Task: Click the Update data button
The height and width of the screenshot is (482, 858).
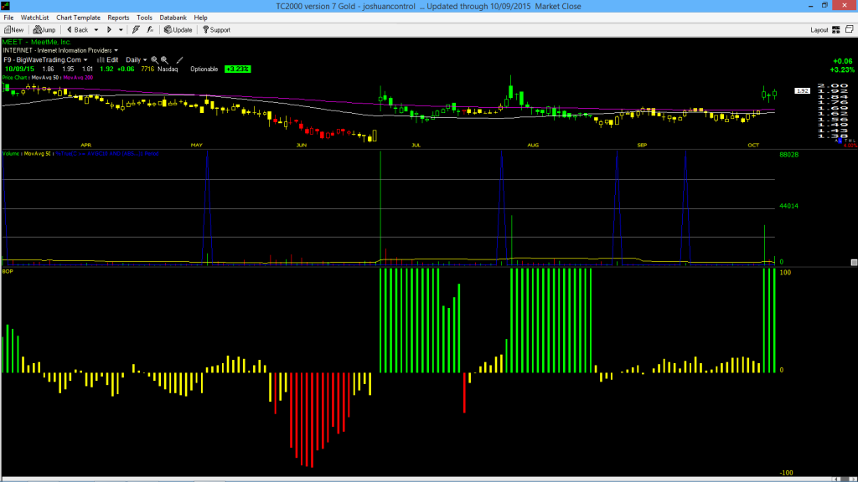Action: pos(178,30)
